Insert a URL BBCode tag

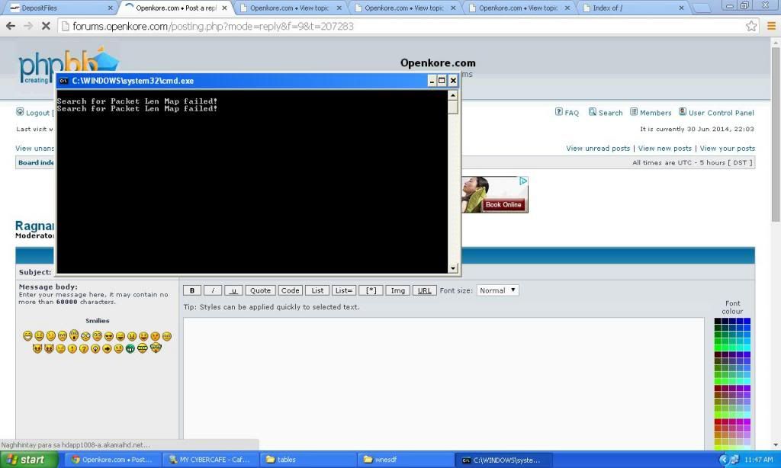424,290
